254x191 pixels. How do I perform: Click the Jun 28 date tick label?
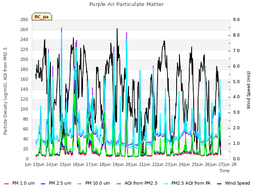pyautogui.click(x=230, y=164)
